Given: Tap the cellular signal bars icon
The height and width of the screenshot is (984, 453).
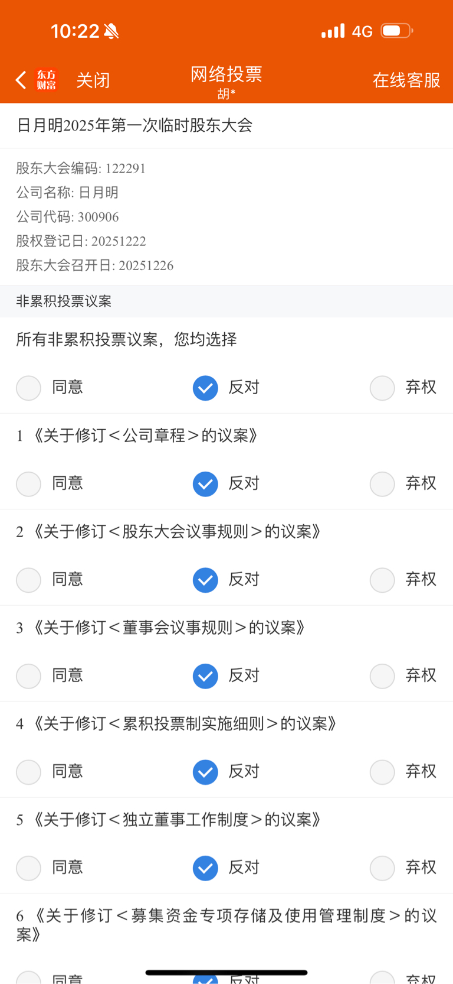Looking at the screenshot, I should [333, 31].
